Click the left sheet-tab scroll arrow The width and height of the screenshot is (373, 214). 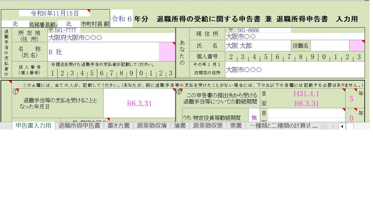pos(341,126)
